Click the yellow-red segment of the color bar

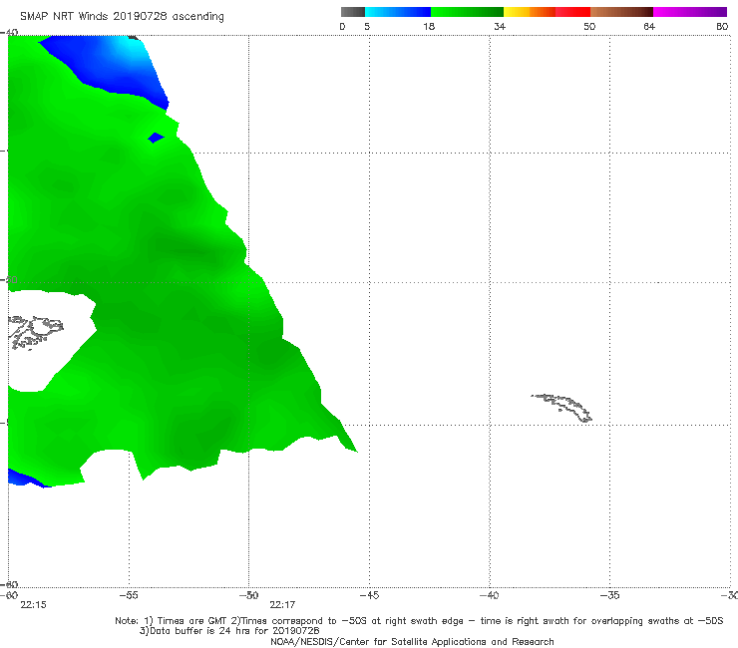(547, 12)
